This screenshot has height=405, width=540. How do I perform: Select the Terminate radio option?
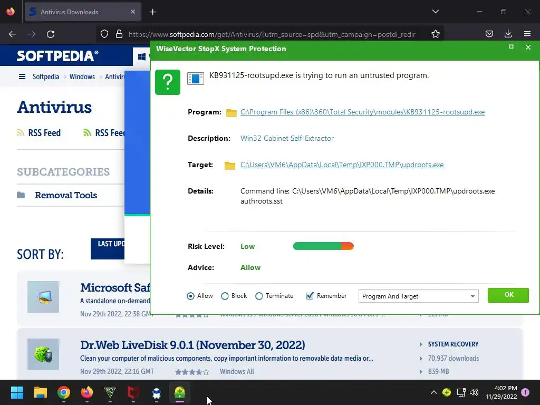click(x=259, y=296)
